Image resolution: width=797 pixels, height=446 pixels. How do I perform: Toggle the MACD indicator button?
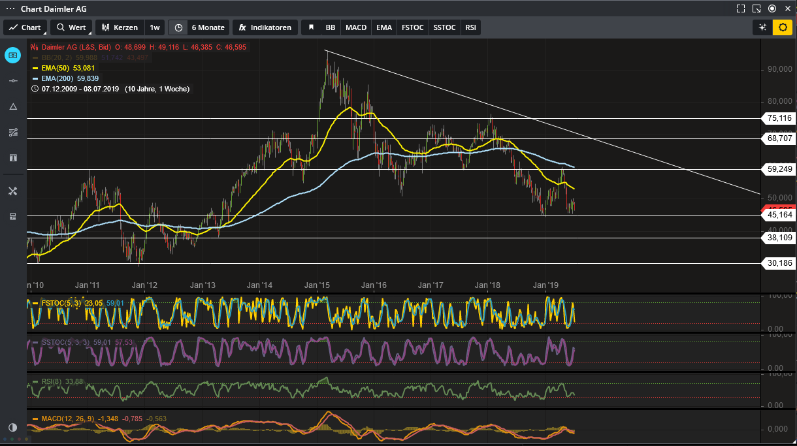pyautogui.click(x=356, y=27)
